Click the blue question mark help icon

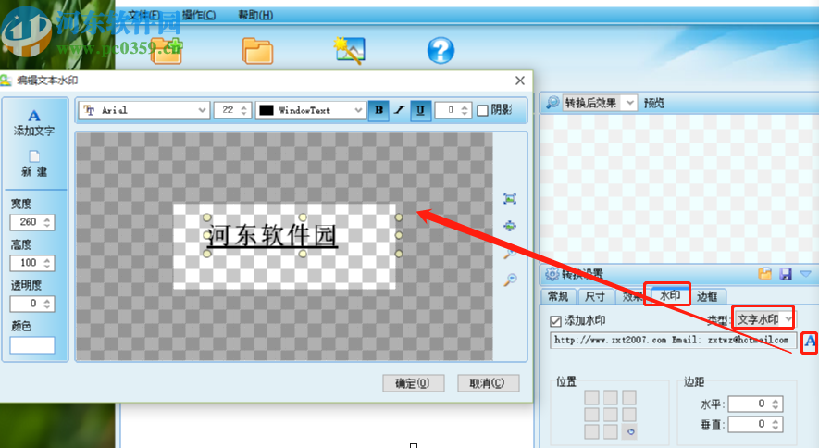click(441, 51)
